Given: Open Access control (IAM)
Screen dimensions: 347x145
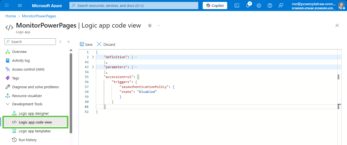Looking at the screenshot, I should click(x=28, y=69).
